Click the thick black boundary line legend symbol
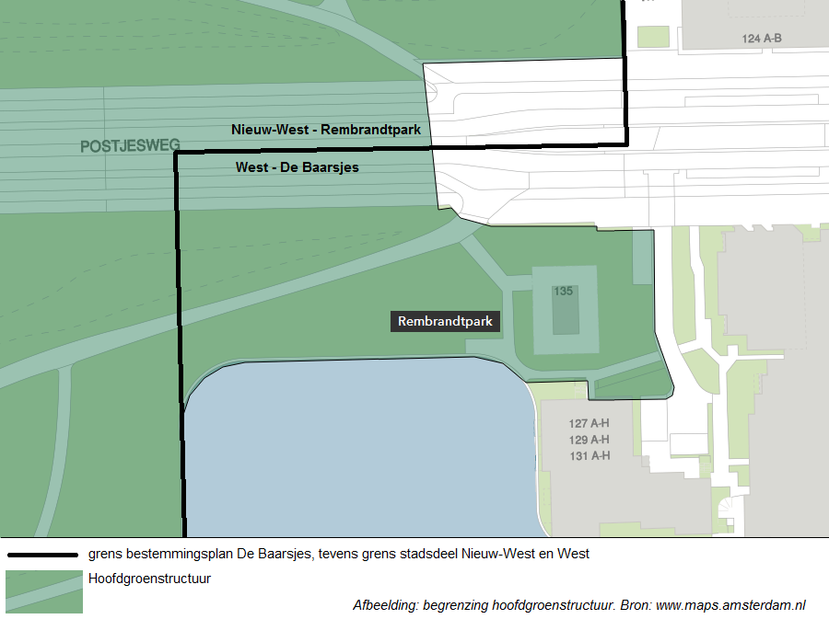Viewport: 829px width, 619px height. (x=43, y=555)
